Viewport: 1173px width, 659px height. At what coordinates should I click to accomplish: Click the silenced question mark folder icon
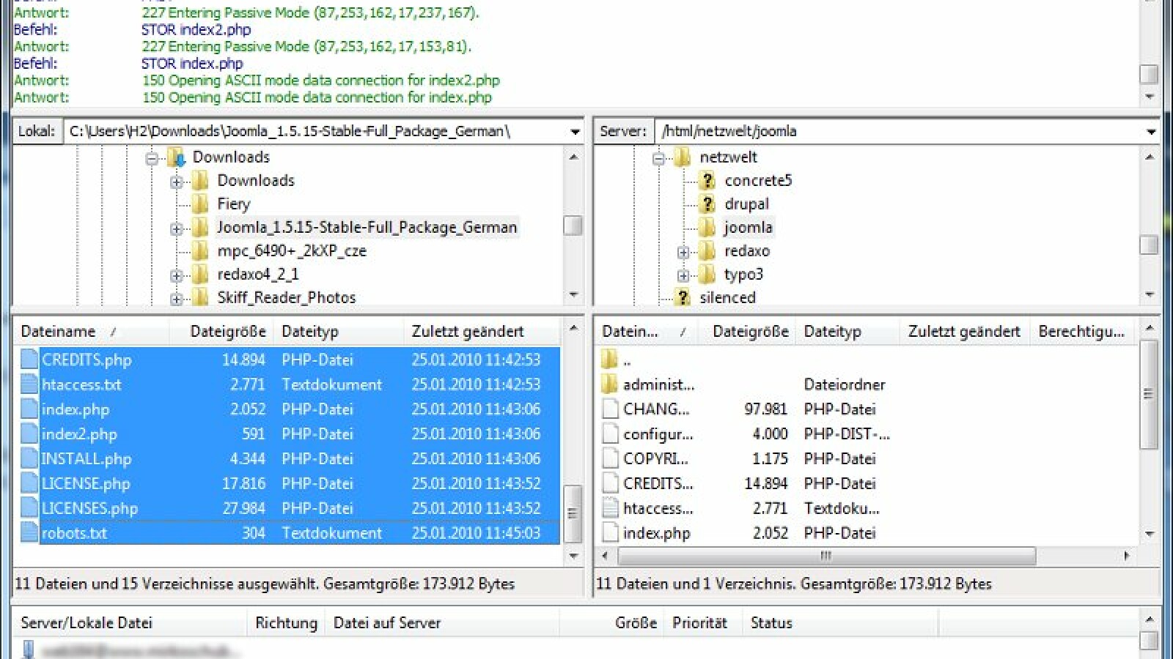[684, 297]
